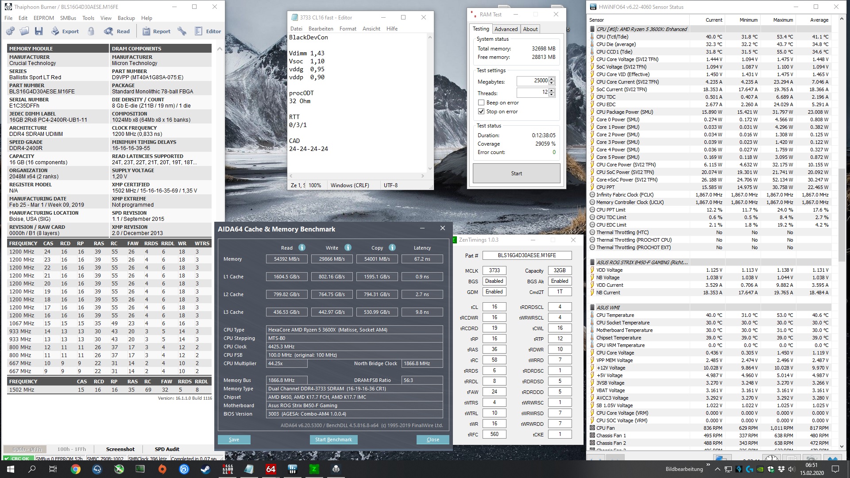Click the floppy disk Save icon
The image size is (850, 478).
click(39, 31)
